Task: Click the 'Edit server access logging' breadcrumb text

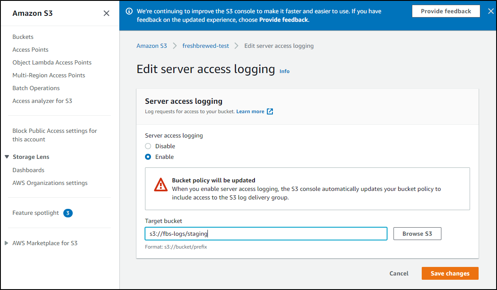Action: coord(279,46)
